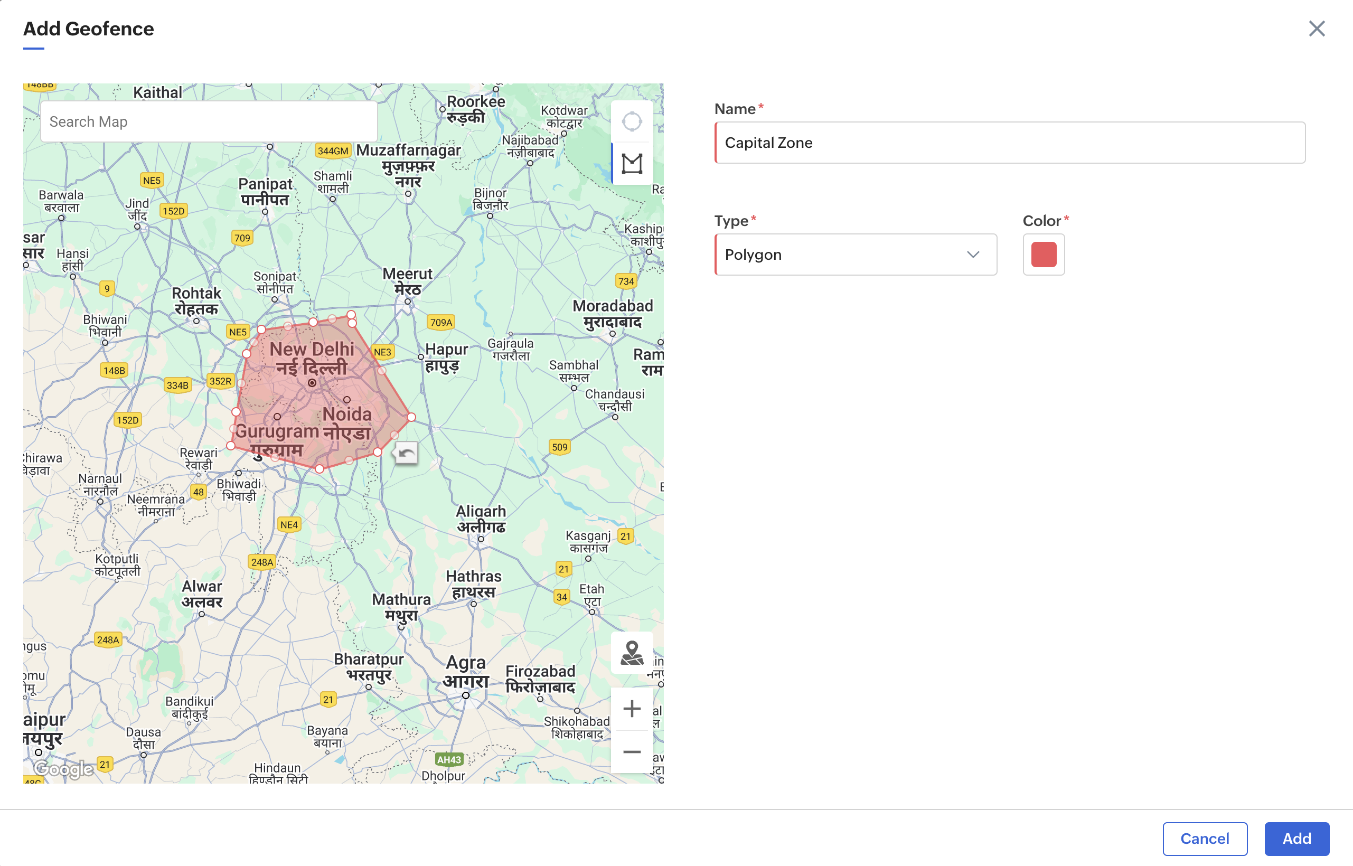Click the New Delhi label inside the polygon
The image size is (1353, 866).
(x=312, y=349)
